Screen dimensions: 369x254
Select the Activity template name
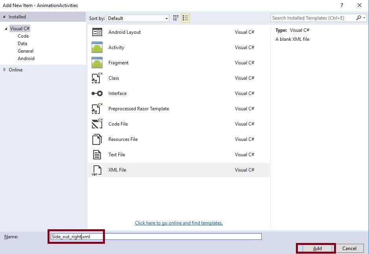pos(116,48)
